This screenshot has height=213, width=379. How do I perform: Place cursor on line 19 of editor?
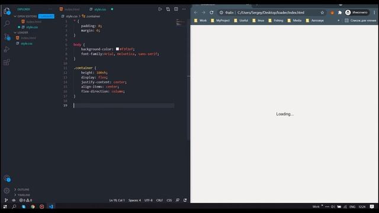(124, 105)
